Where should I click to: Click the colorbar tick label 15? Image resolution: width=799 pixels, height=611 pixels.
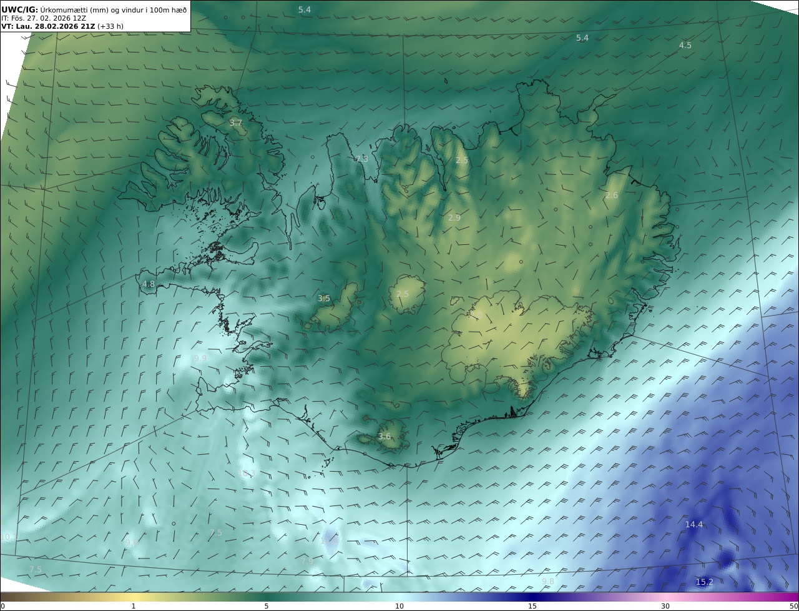pos(532,606)
